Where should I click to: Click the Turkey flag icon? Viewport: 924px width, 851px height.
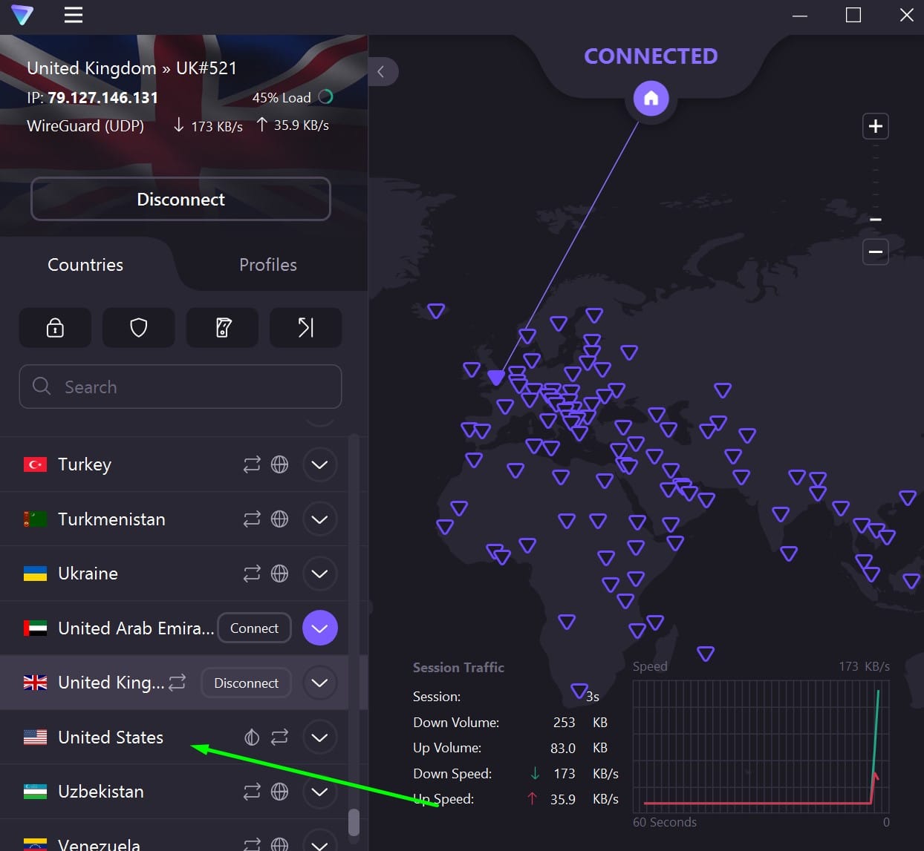[x=35, y=464]
